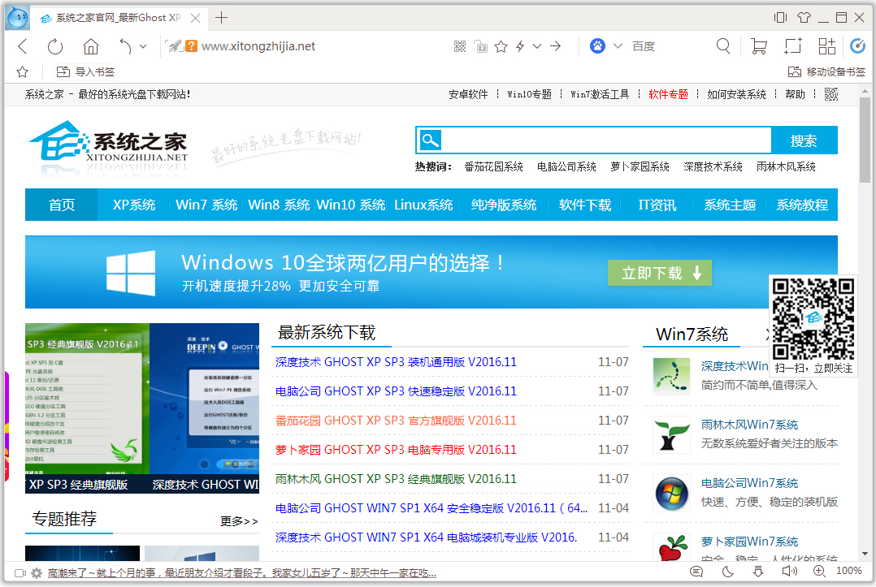The width and height of the screenshot is (876, 587).
Task: Click the search magnifier icon in the toolbar
Action: click(x=723, y=46)
